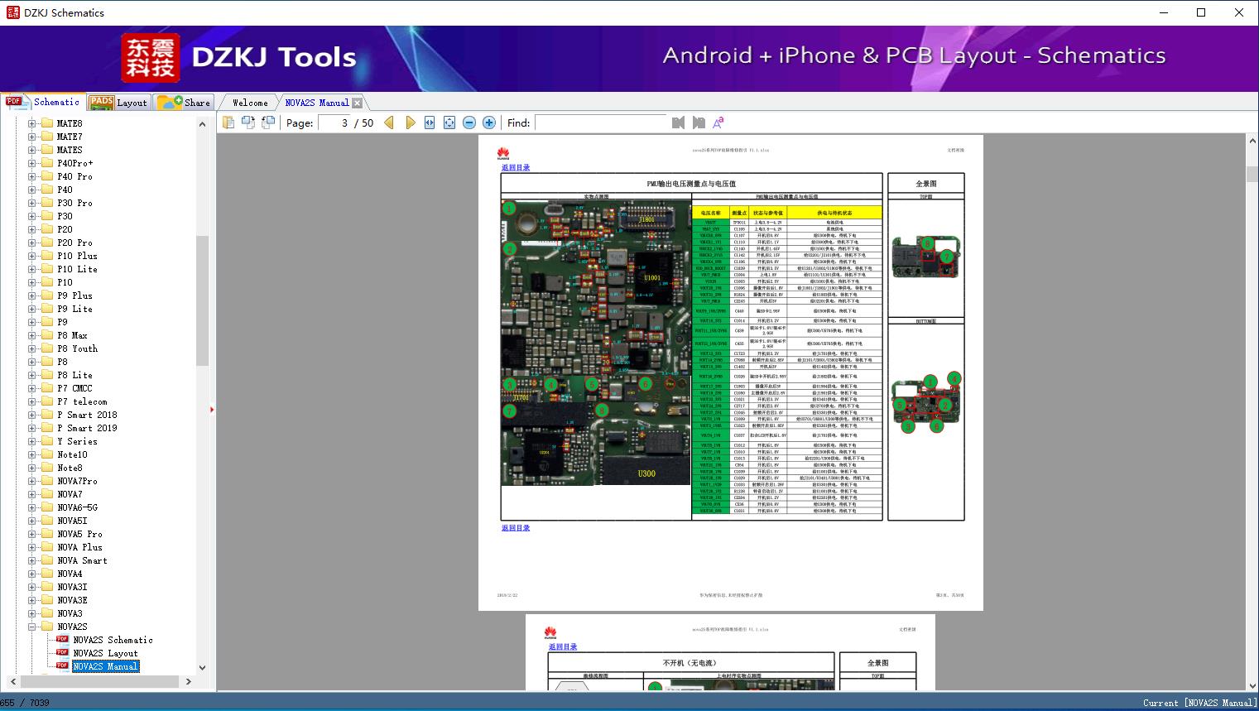
Task: Close the NOVA2S Manual tab
Action: pos(357,103)
